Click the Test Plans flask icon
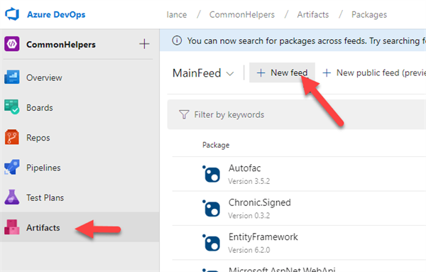This screenshot has width=426, height=272. tap(11, 197)
